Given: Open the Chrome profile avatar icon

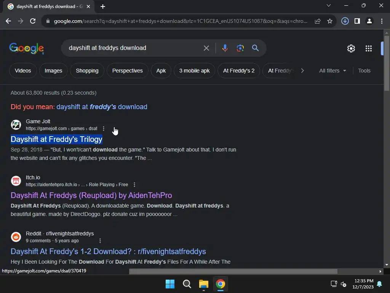Looking at the screenshot, I should (369, 21).
